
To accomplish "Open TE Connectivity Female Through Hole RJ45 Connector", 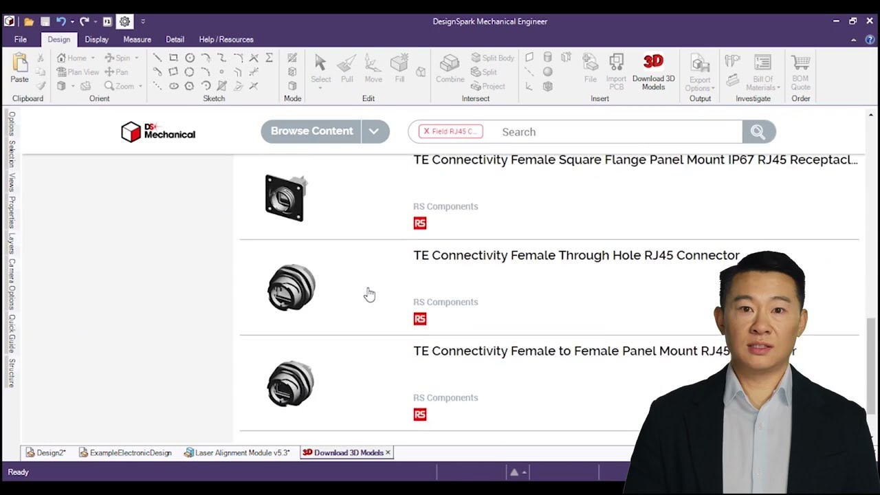I will pyautogui.click(x=576, y=255).
